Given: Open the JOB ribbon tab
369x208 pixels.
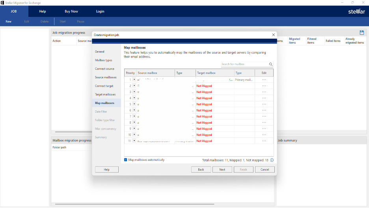Looking at the screenshot, I should (x=14, y=11).
